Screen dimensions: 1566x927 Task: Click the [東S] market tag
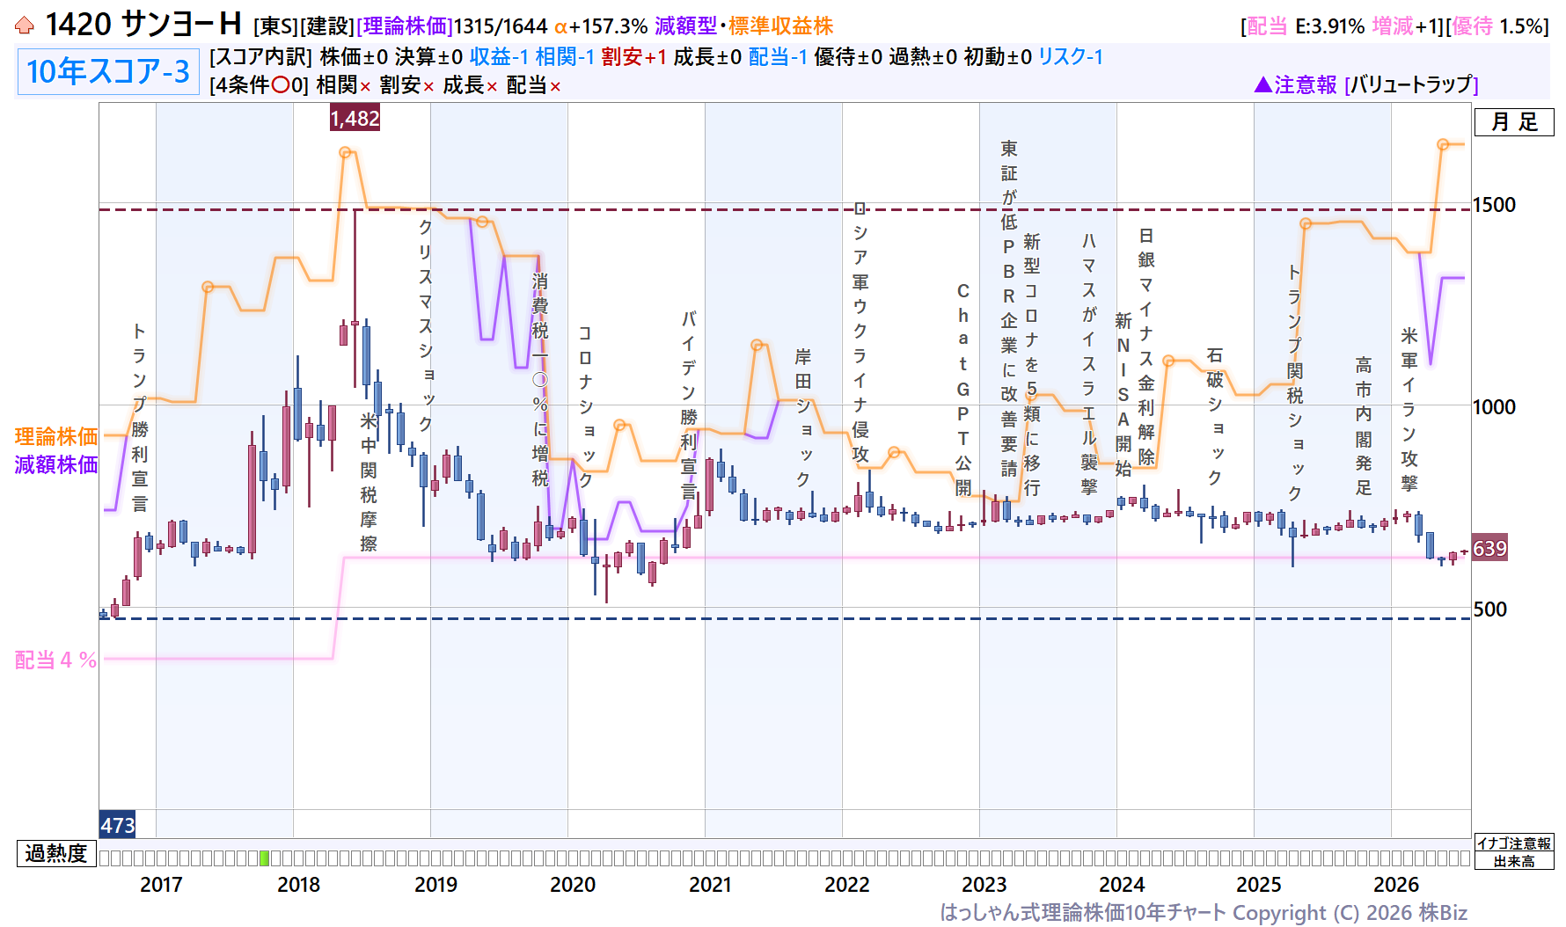[x=276, y=26]
